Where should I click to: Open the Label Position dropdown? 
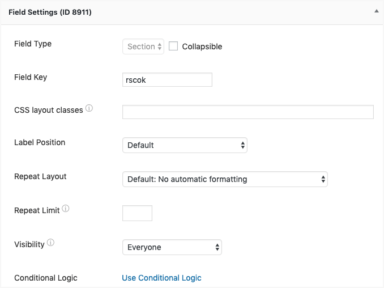pos(185,145)
